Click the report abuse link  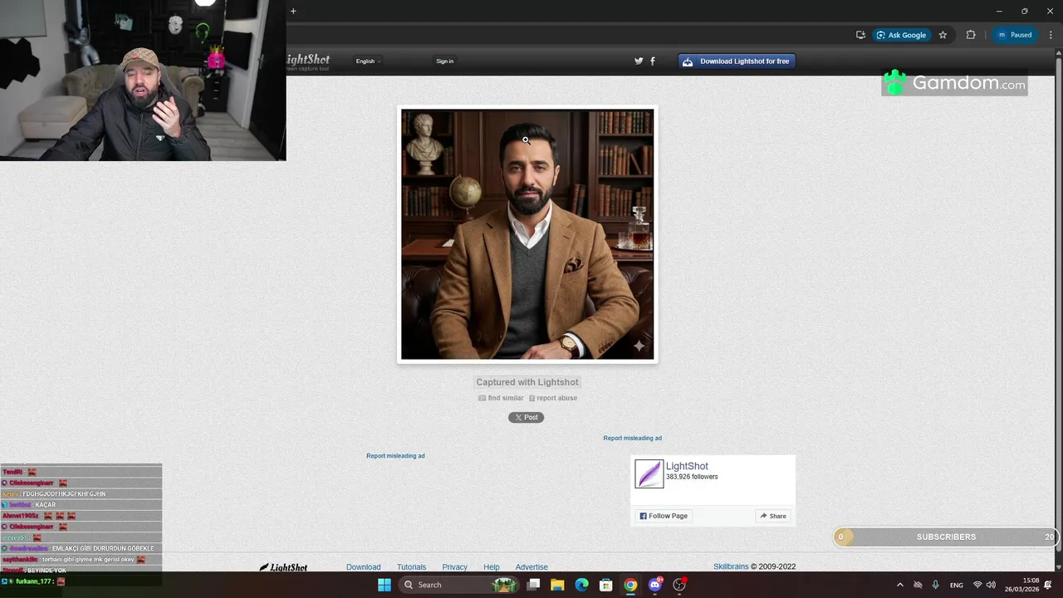[x=553, y=398]
